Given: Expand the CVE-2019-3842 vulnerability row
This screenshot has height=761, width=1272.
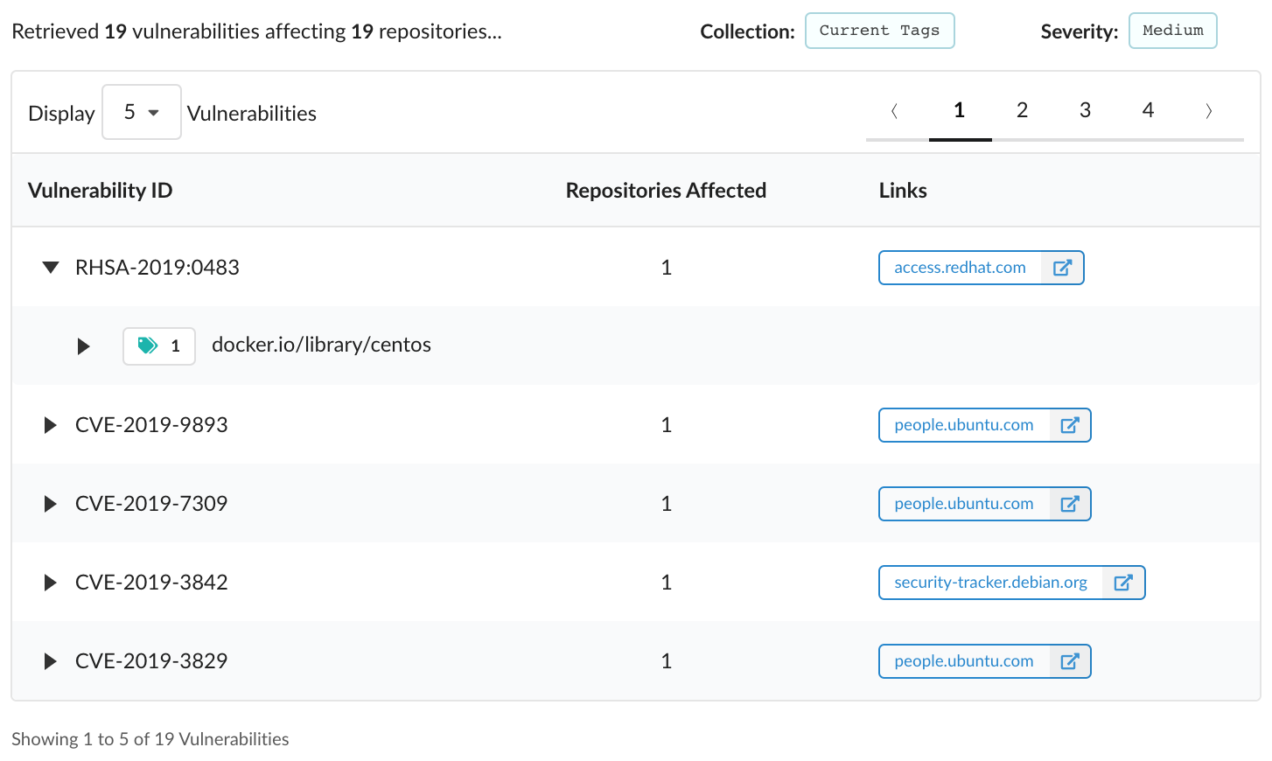Looking at the screenshot, I should pos(50,583).
